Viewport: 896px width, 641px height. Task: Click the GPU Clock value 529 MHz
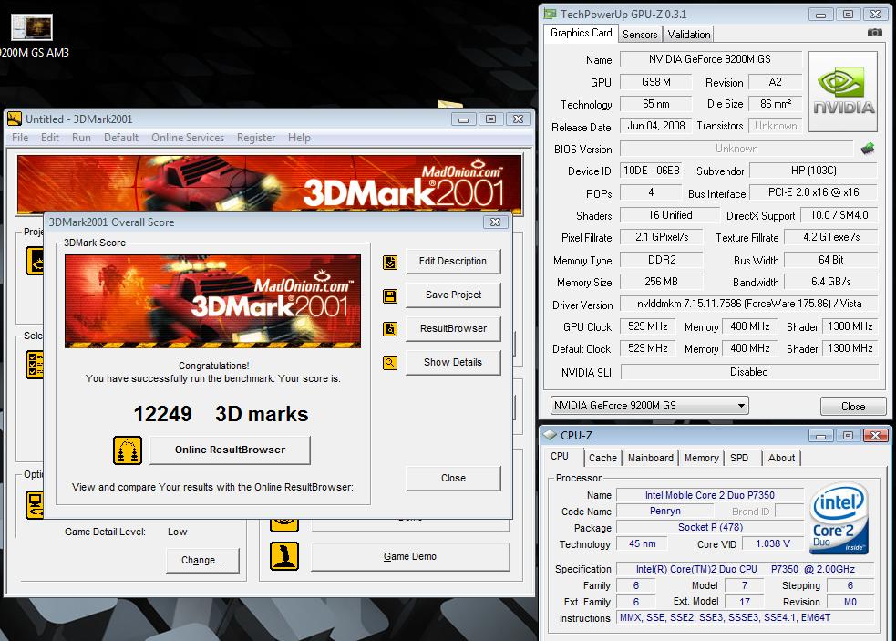[647, 326]
